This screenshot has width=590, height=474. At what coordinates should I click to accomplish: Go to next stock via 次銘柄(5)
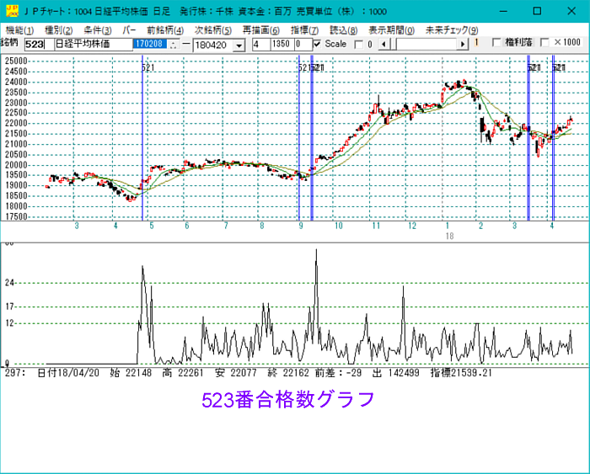(x=213, y=30)
